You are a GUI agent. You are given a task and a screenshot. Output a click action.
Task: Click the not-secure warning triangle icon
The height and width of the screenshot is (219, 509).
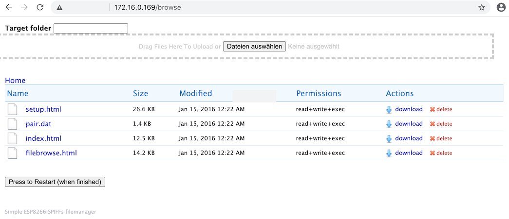pyautogui.click(x=59, y=8)
